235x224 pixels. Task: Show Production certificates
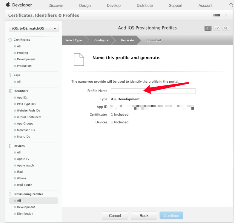pyautogui.click(x=24, y=66)
